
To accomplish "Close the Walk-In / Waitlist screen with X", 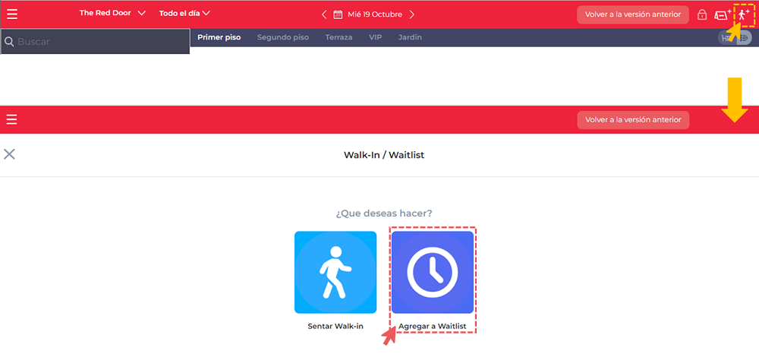I will 9,154.
